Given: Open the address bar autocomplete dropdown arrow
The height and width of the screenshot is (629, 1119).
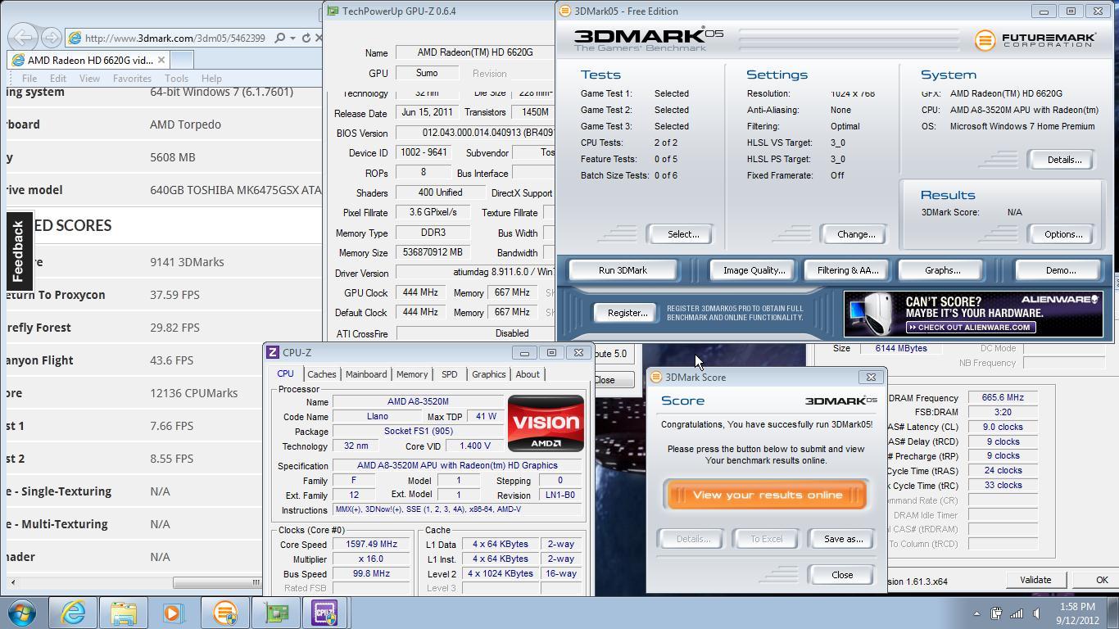Looking at the screenshot, I should (x=293, y=38).
